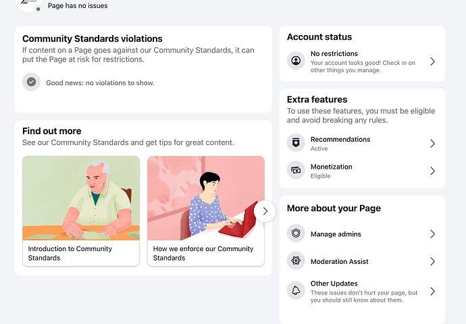Viewport: 466px width, 324px height.
Task: Click the Page profile picture at top
Action: 28,4
